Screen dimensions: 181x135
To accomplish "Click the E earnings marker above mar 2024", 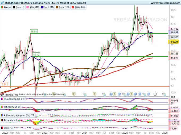I will point(94,94).
